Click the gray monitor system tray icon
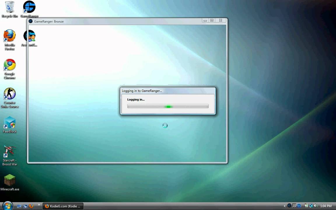The height and width of the screenshot is (210, 336). point(294,206)
